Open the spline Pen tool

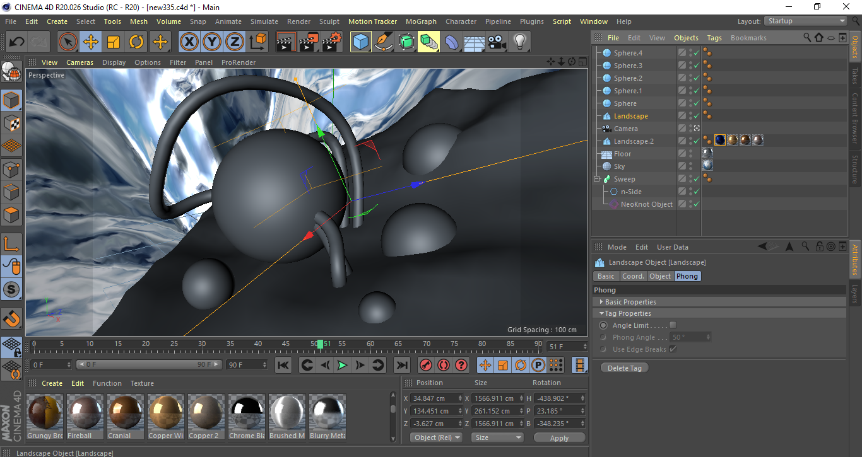pyautogui.click(x=384, y=42)
